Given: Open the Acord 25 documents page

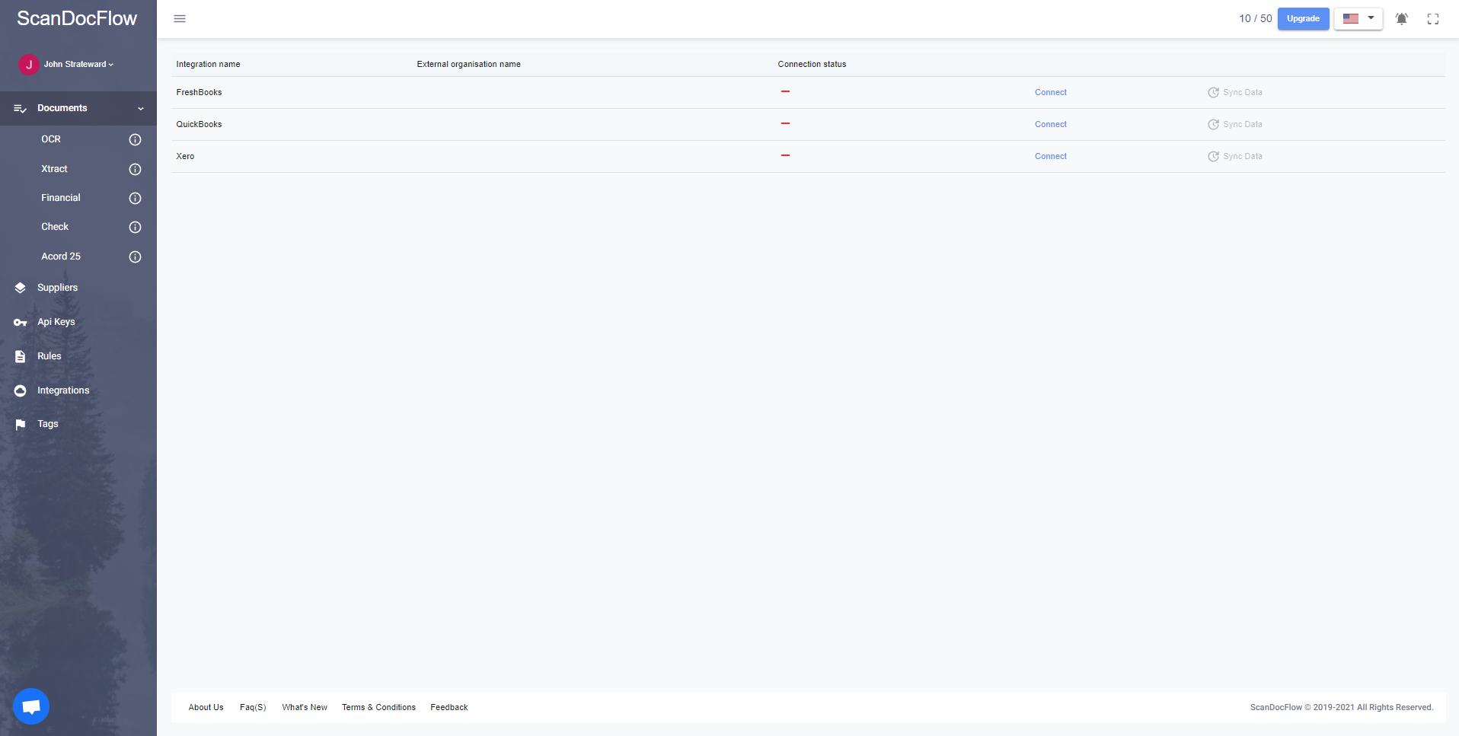Looking at the screenshot, I should tap(61, 256).
